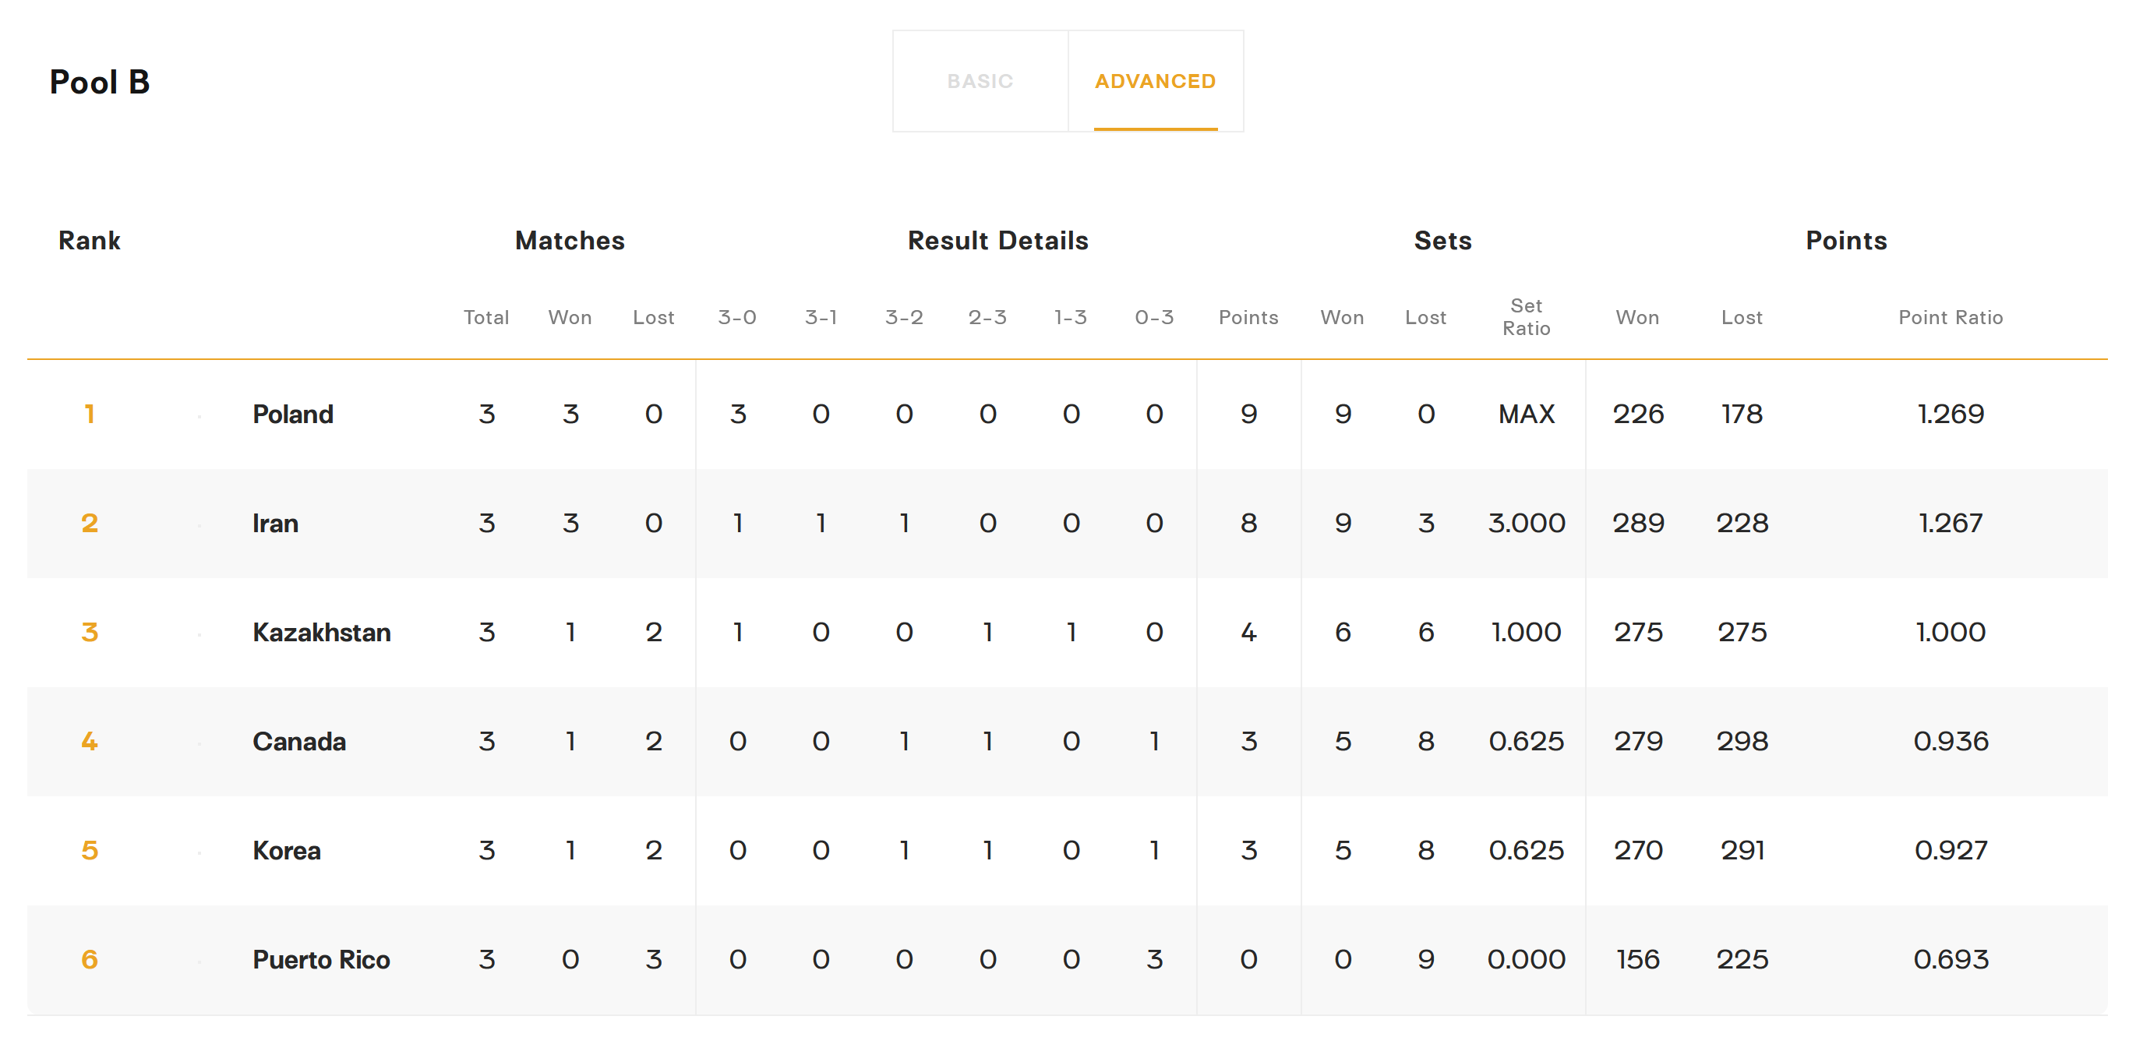Open Puerto Rico team entry

[x=321, y=960]
